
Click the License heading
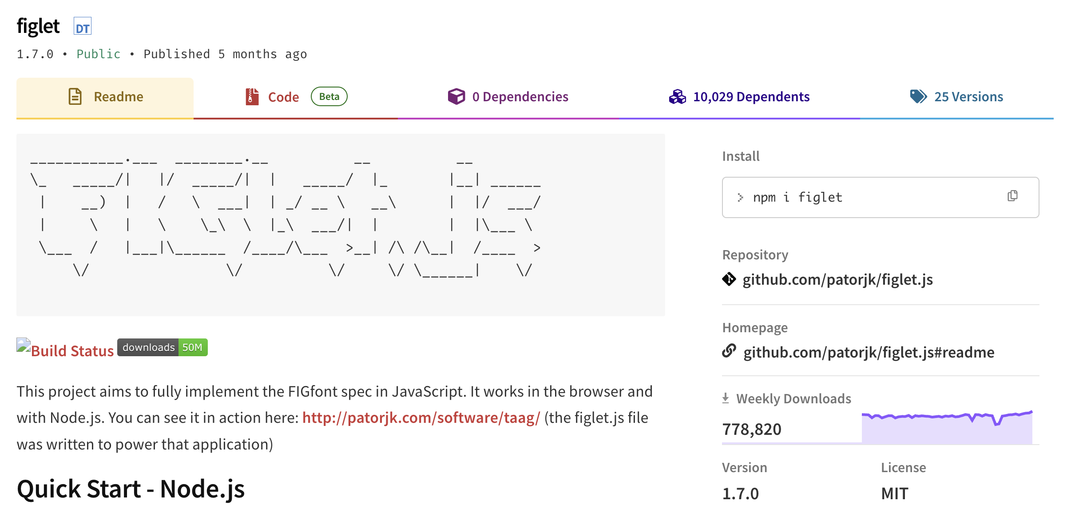tap(904, 468)
